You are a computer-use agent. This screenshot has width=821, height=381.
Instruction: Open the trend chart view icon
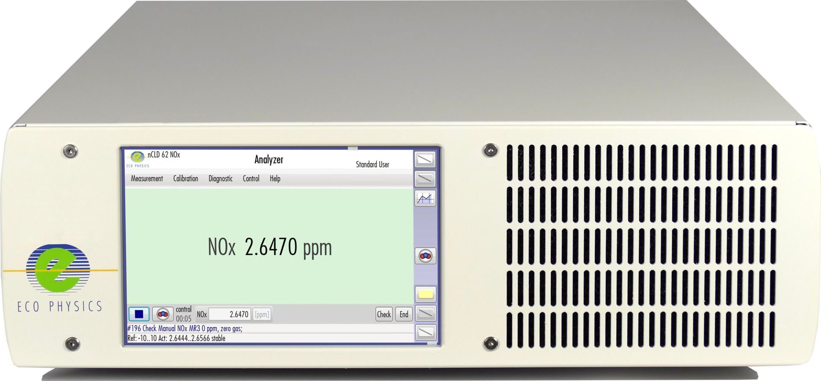coord(425,198)
